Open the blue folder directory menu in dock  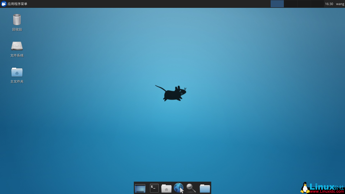pyautogui.click(x=205, y=188)
